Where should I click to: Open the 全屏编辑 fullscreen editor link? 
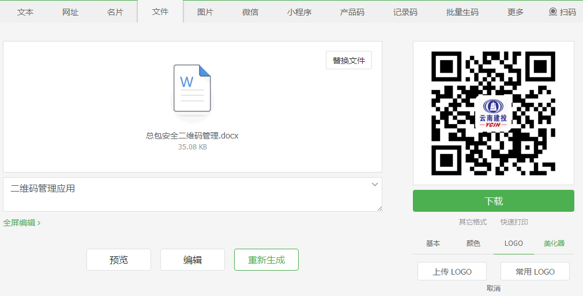coord(22,223)
